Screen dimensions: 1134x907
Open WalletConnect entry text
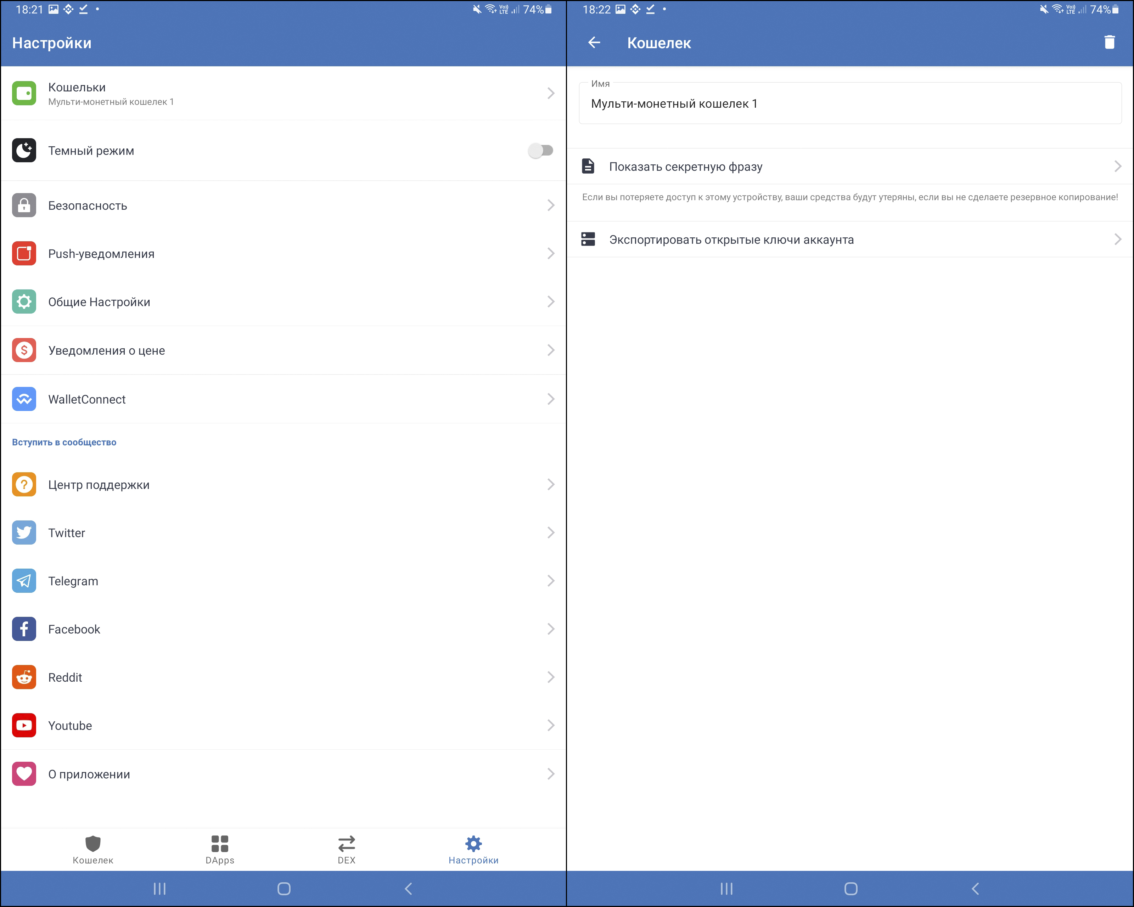(87, 399)
